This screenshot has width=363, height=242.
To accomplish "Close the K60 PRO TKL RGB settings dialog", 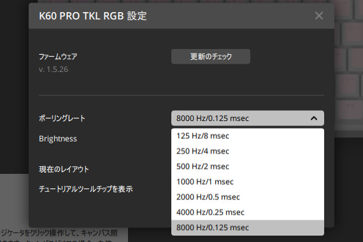I will (319, 16).
